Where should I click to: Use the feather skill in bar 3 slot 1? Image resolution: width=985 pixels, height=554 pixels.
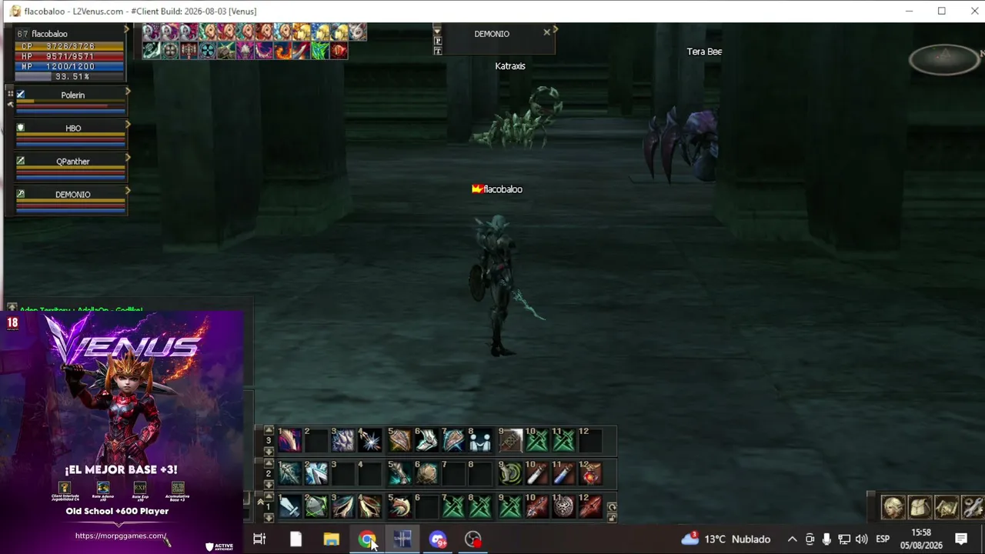pyautogui.click(x=290, y=440)
